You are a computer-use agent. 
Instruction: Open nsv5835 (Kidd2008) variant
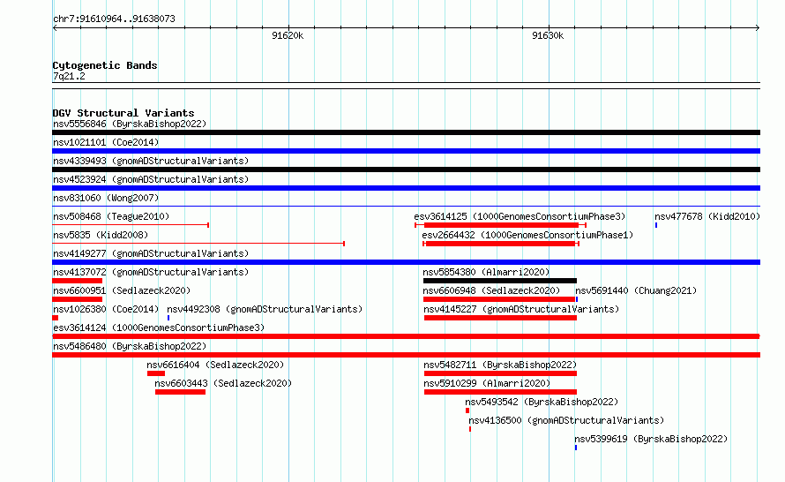click(101, 235)
